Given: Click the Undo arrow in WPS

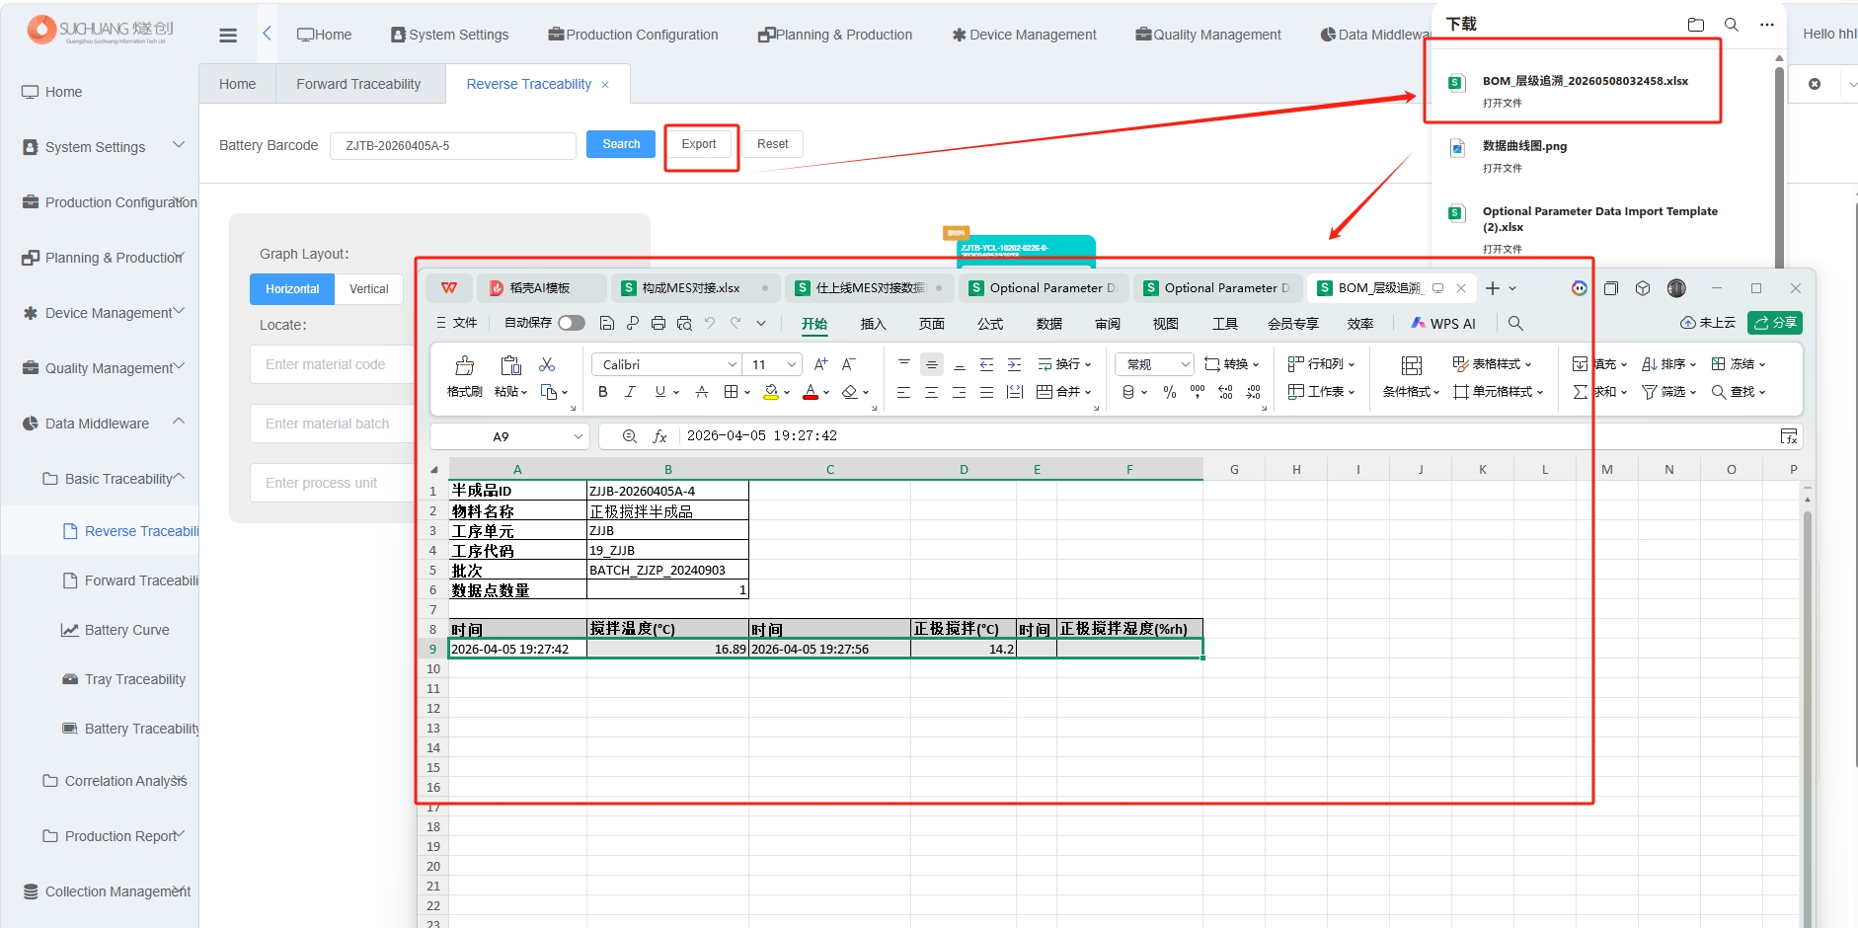Looking at the screenshot, I should [710, 323].
